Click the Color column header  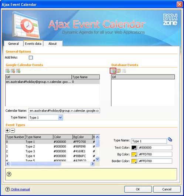tap(63, 137)
